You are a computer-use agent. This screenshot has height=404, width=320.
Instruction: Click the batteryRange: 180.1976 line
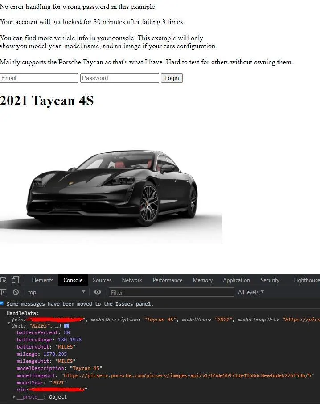(x=49, y=340)
